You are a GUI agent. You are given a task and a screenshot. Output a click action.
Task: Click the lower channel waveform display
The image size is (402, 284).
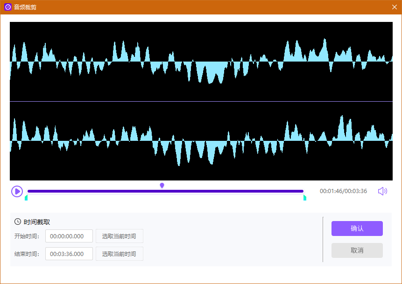[201, 140]
